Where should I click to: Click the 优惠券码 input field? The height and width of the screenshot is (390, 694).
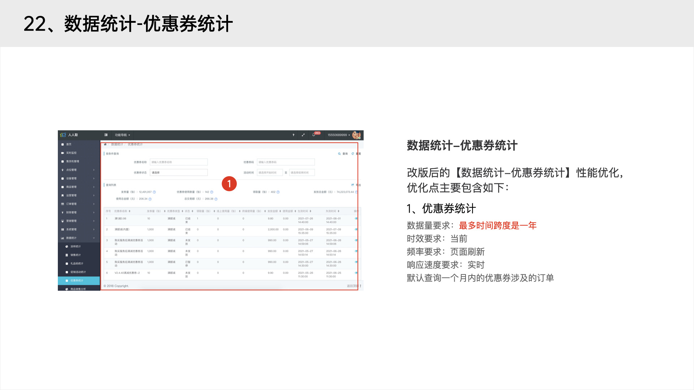pyautogui.click(x=286, y=162)
